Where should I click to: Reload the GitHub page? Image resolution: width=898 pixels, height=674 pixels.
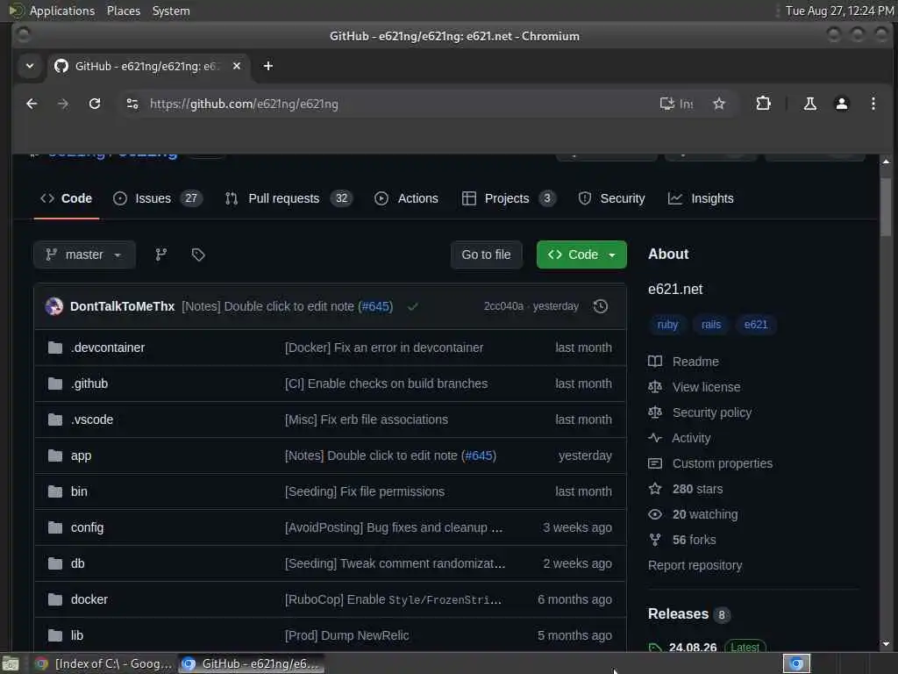pyautogui.click(x=95, y=104)
